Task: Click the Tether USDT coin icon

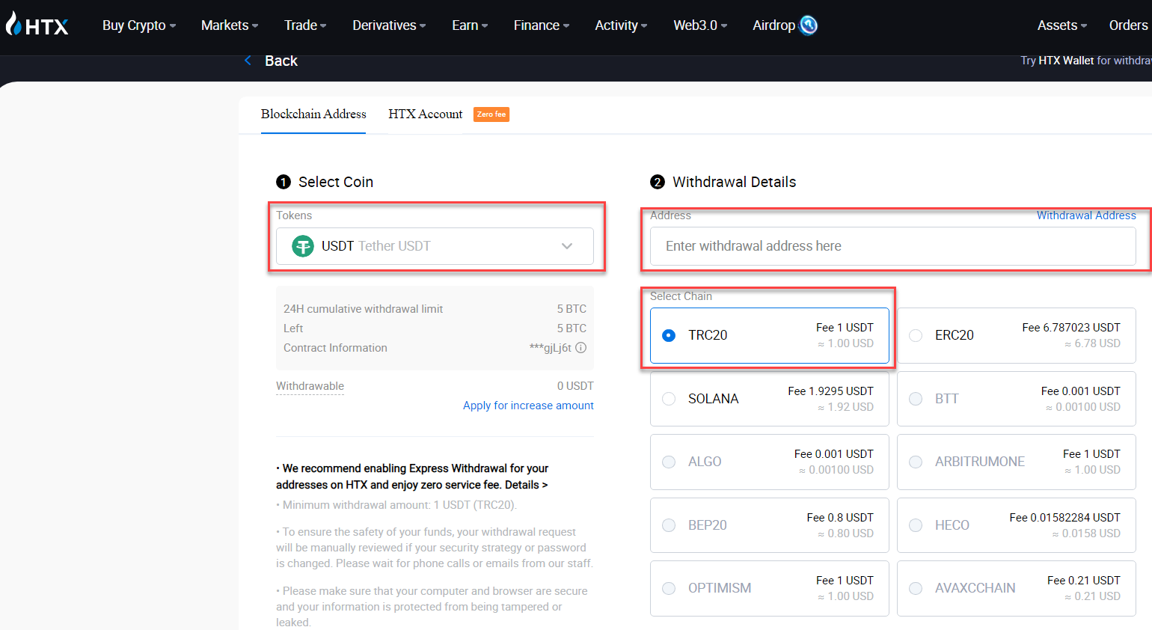Action: (x=303, y=246)
